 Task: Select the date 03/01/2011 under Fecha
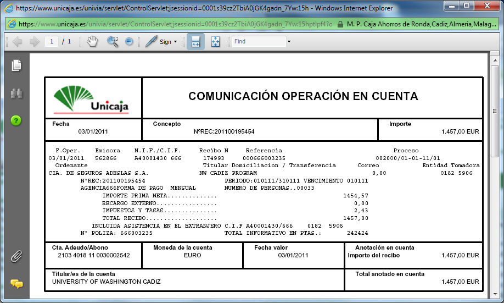coord(93,131)
